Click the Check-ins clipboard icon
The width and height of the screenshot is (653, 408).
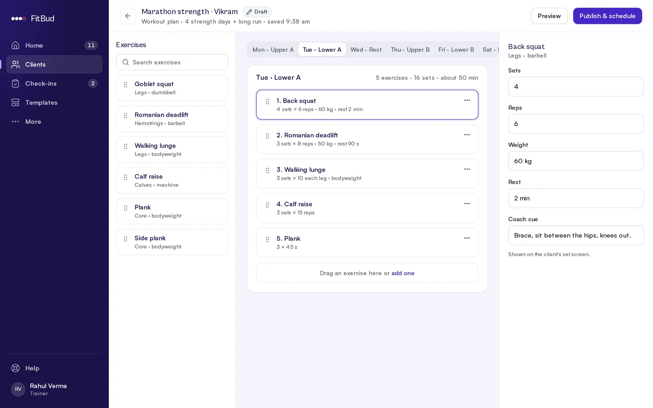pyautogui.click(x=15, y=83)
